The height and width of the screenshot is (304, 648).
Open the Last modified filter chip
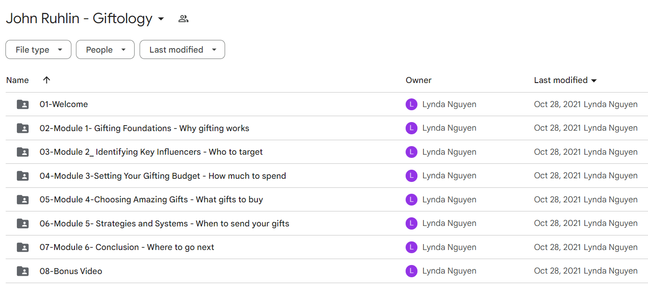pyautogui.click(x=182, y=49)
